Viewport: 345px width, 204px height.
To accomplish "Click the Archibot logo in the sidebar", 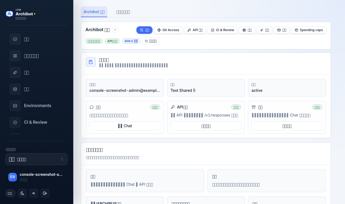I will tap(9, 14).
